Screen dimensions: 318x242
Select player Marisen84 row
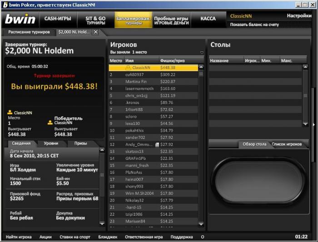[x=154, y=222]
